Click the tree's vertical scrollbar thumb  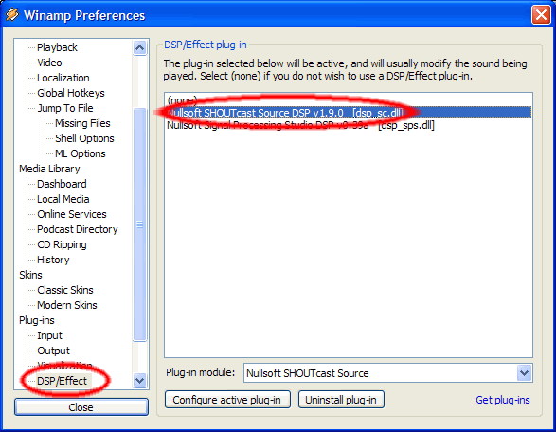[x=139, y=225]
